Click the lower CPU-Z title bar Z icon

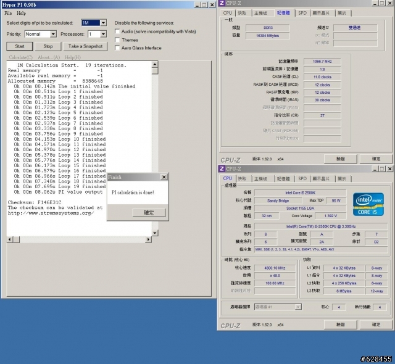click(x=222, y=168)
